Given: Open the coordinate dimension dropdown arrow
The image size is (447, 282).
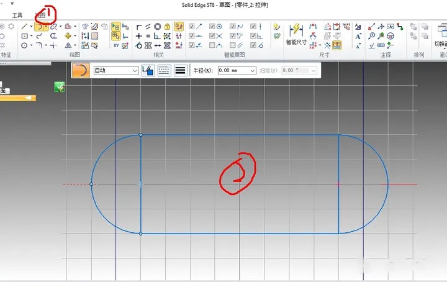Looking at the screenshot, I should (x=320, y=45).
